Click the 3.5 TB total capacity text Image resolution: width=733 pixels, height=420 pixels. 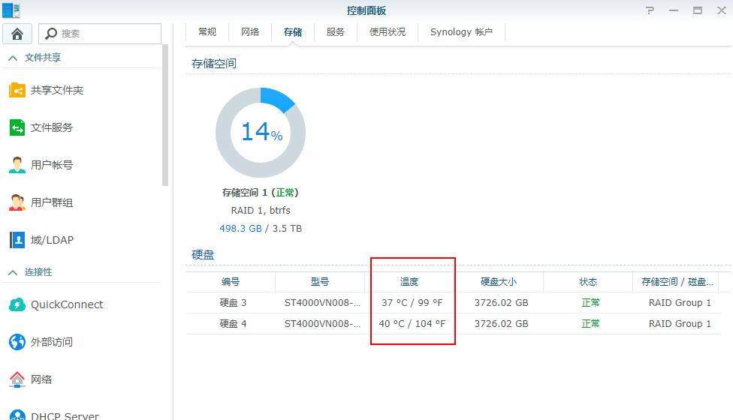tap(287, 229)
